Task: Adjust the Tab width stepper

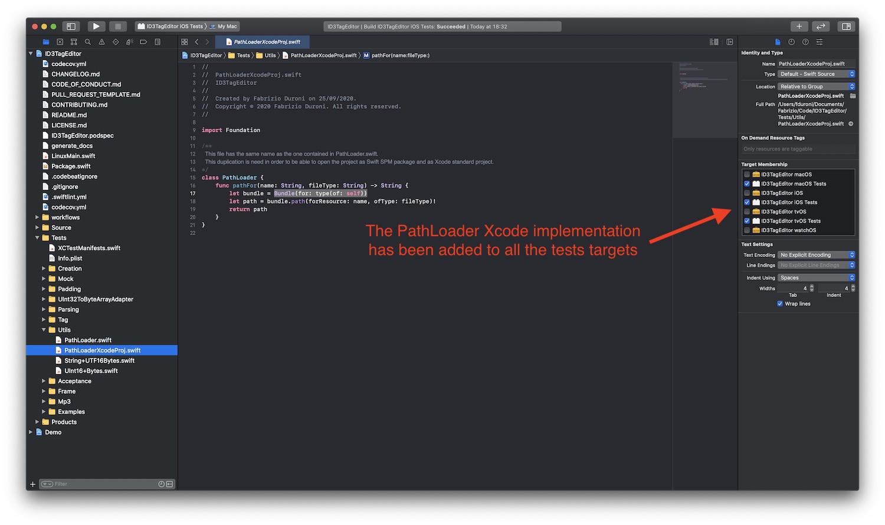Action: (812, 289)
